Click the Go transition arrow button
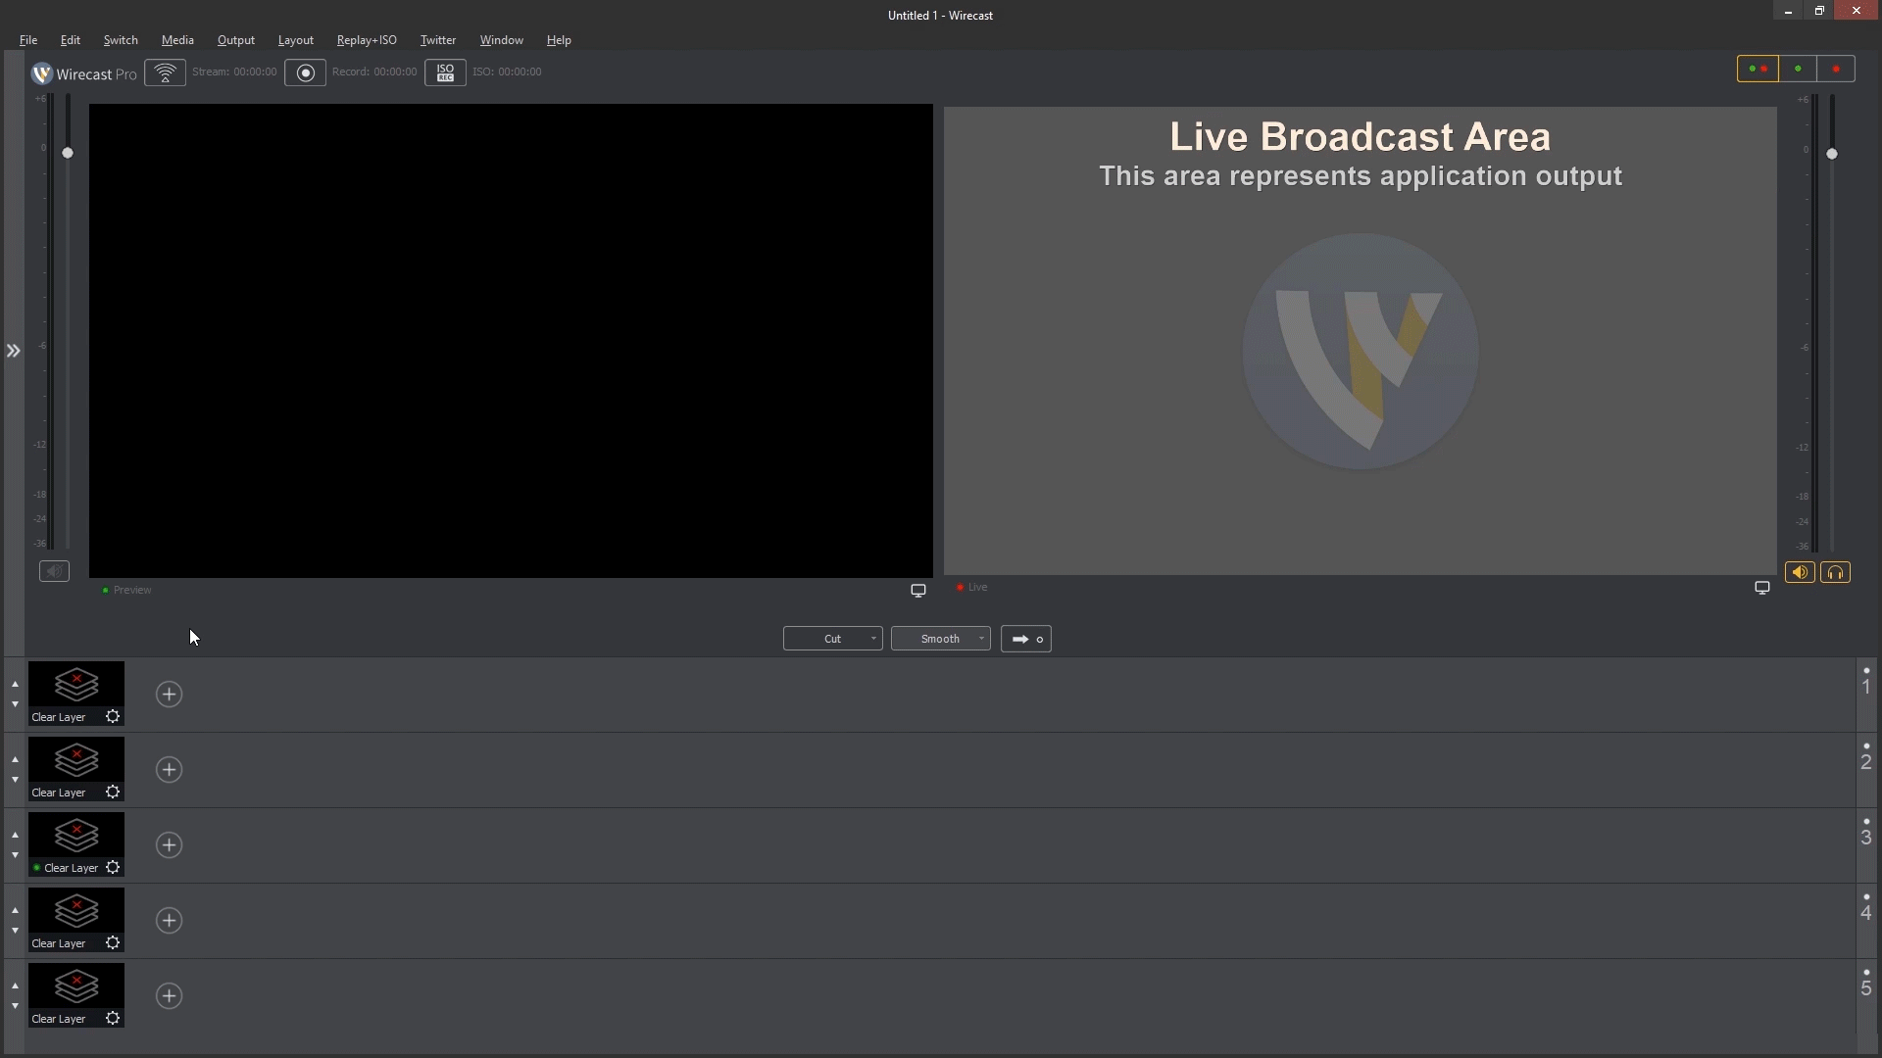Image resolution: width=1882 pixels, height=1058 pixels. point(1025,639)
